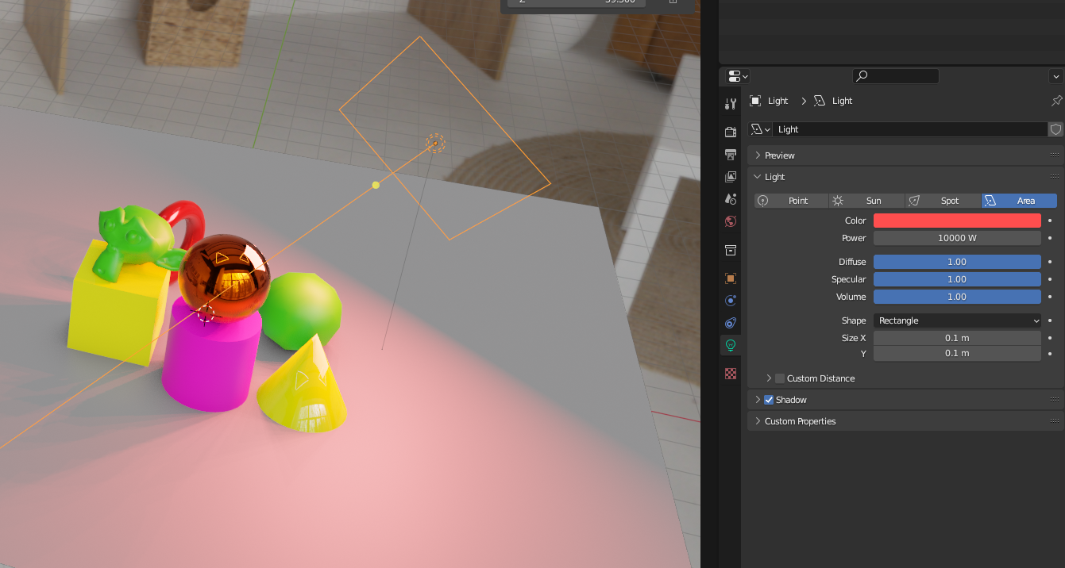Animate Shape property via its dot
Image resolution: width=1065 pixels, height=568 pixels.
click(1050, 320)
